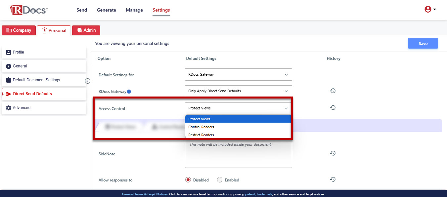
Task: Click the blue Save button
Action: coord(423,43)
